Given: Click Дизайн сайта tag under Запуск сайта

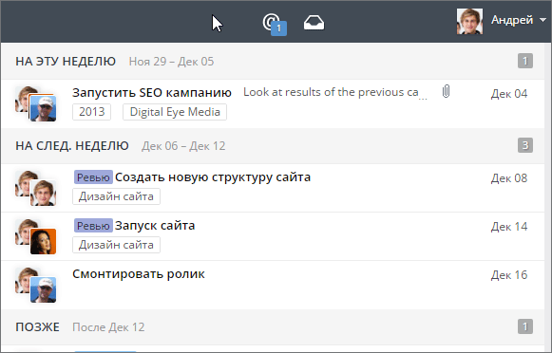Looking at the screenshot, I should [116, 245].
